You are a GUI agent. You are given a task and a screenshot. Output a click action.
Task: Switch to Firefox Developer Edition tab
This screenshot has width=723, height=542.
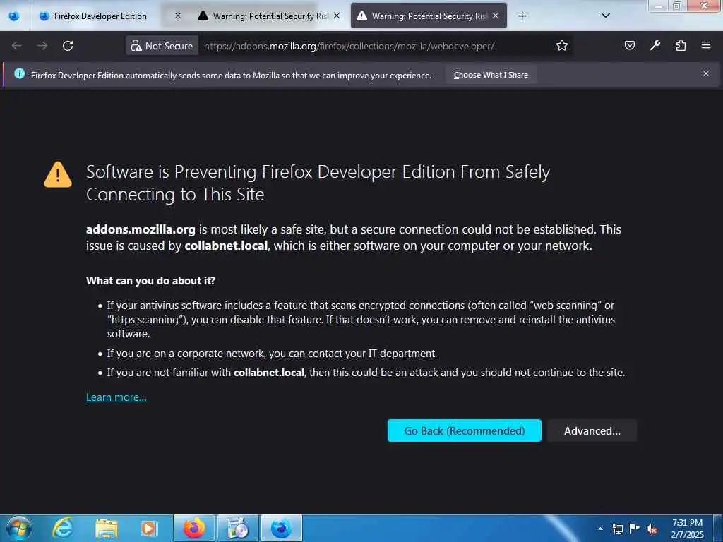[x=100, y=16]
